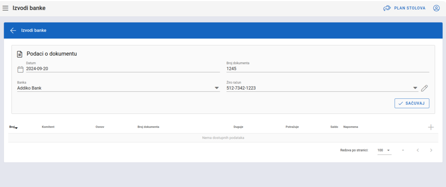This screenshot has height=187, width=446.
Task: Click the Napomena column header
Action: 351,127
